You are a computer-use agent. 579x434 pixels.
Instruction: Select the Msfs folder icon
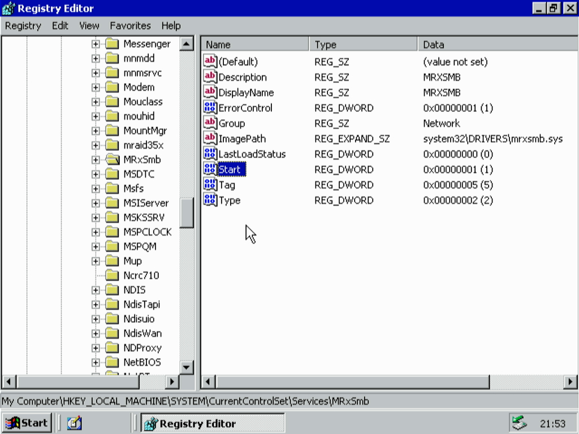pos(112,189)
